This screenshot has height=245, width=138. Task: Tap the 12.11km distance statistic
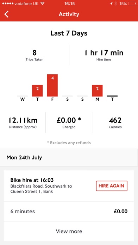23,122
